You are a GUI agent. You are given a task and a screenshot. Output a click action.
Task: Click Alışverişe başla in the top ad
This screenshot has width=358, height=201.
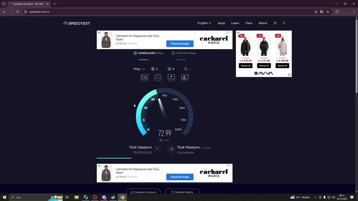click(180, 44)
